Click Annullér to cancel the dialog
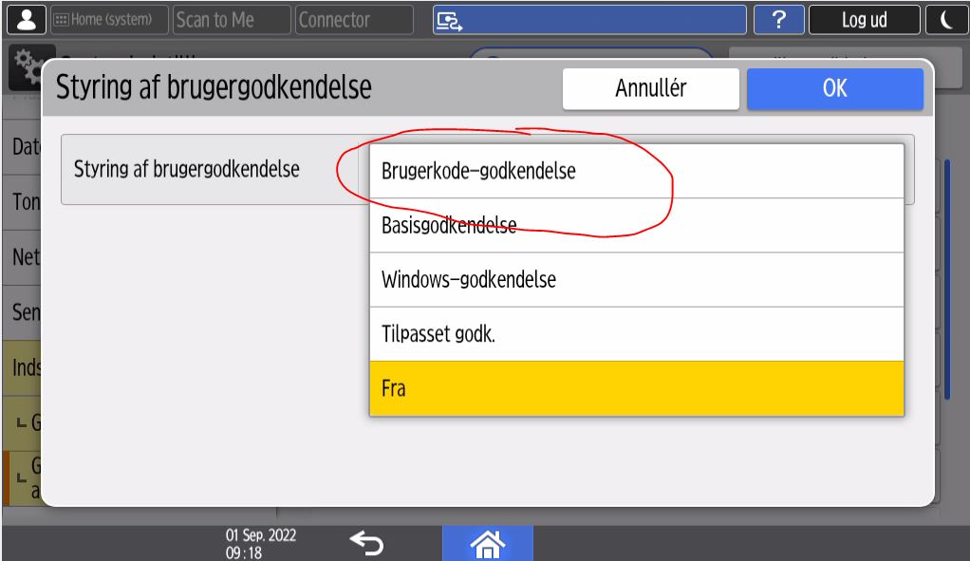 tap(650, 89)
